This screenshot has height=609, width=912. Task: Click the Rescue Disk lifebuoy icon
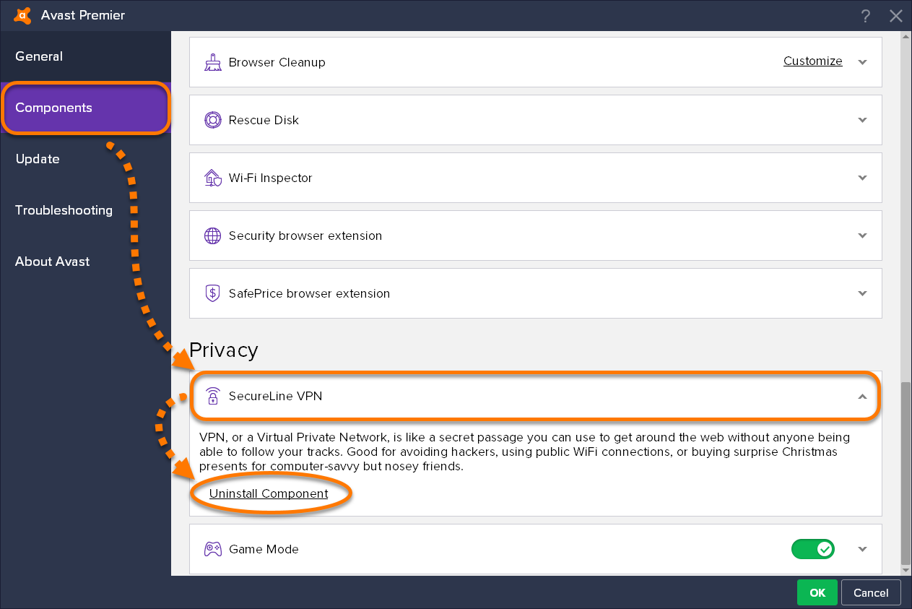[x=212, y=120]
